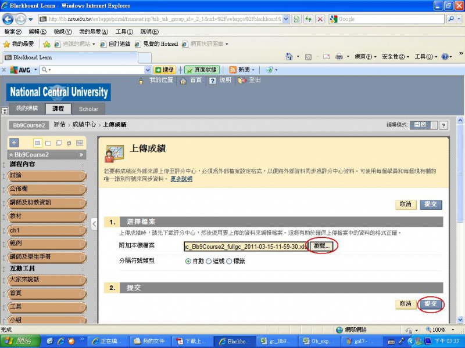The image size is (465, 348).
Task: Expand the Bb9Course2 menu double-arrow
Action: coord(81,155)
